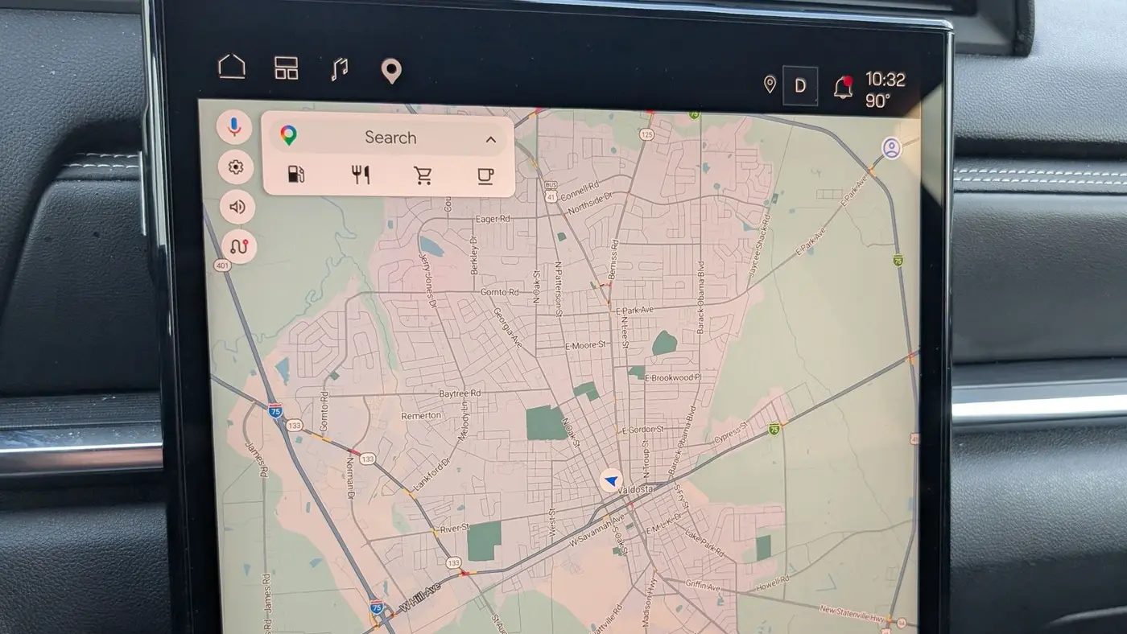The image size is (1127, 634).
Task: Open route overview icon
Action: point(239,247)
